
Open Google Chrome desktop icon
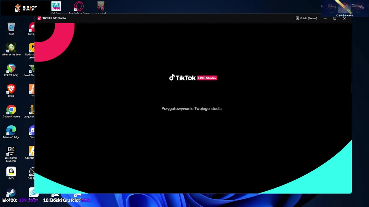(x=11, y=112)
